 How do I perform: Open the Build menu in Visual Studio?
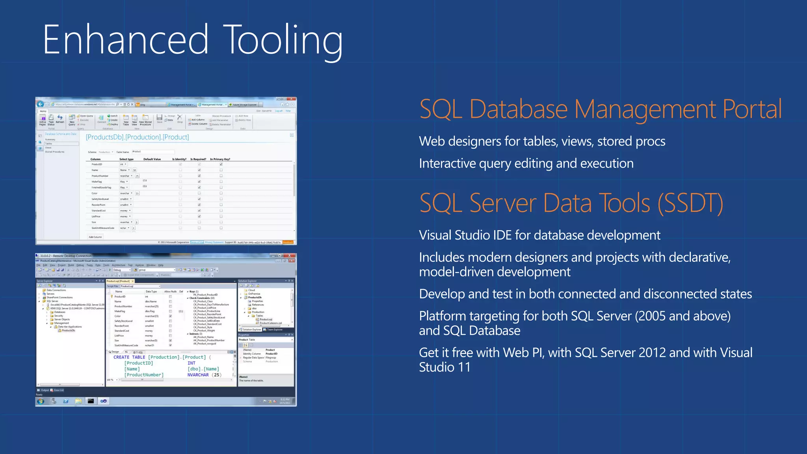point(71,265)
